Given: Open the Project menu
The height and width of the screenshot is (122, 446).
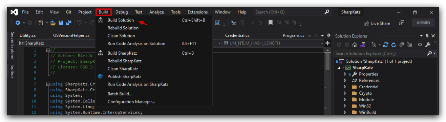Looking at the screenshot, I should [x=85, y=12].
